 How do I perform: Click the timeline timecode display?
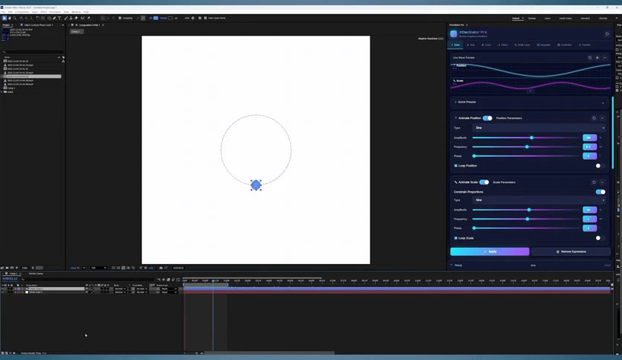click(x=10, y=279)
